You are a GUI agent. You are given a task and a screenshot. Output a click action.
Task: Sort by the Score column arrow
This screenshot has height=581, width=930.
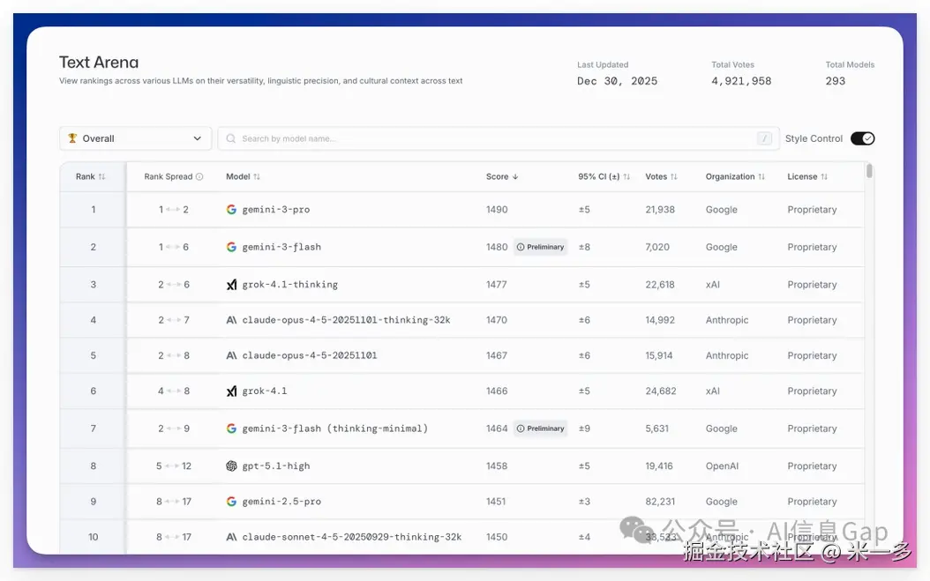(x=514, y=176)
